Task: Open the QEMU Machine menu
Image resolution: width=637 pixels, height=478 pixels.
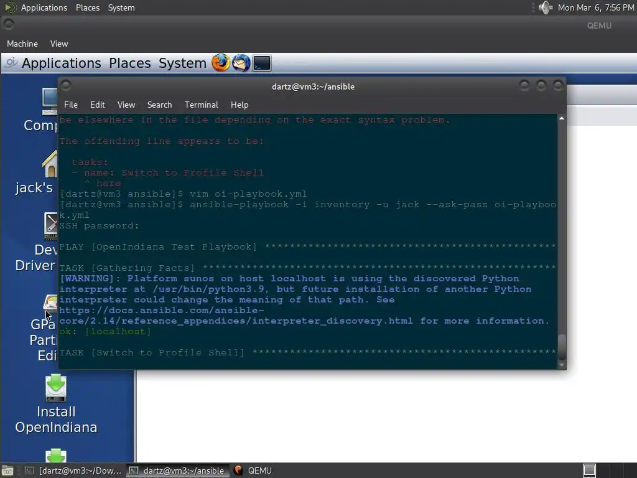Action: point(22,44)
